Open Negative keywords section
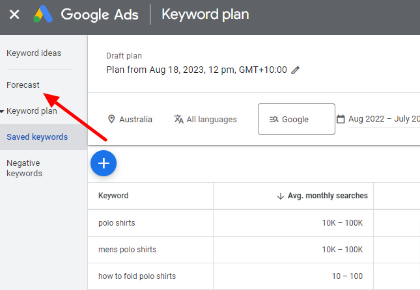The height and width of the screenshot is (290, 420). tap(24, 168)
